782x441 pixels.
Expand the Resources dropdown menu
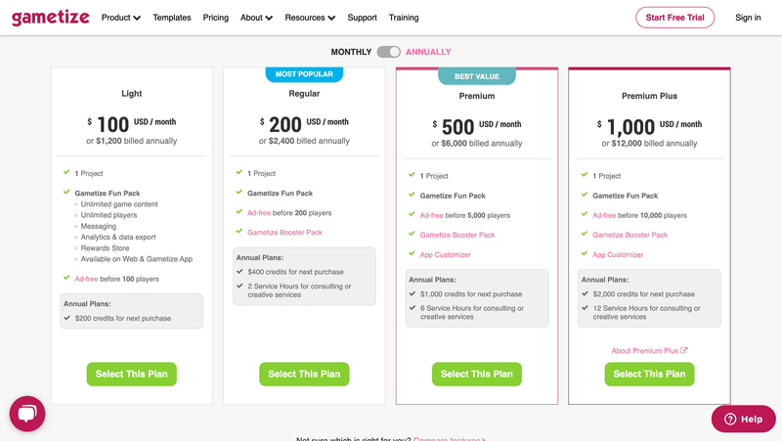click(x=311, y=18)
